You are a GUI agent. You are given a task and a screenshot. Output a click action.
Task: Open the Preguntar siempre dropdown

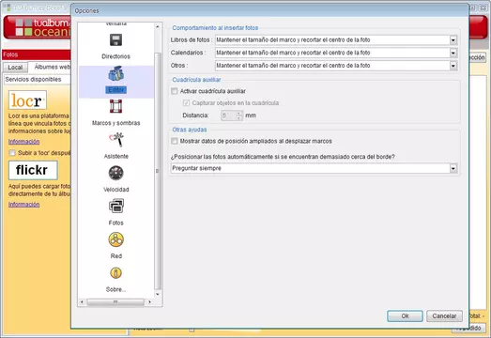click(315, 168)
